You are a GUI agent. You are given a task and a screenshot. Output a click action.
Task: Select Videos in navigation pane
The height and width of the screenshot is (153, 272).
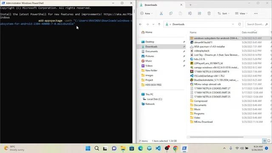point(149,66)
